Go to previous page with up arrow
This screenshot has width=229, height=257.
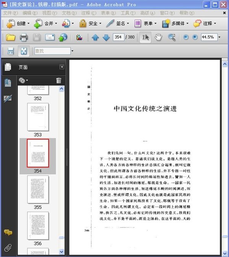pos(95,37)
